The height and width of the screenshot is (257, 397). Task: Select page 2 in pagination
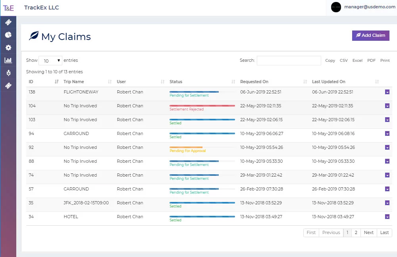[x=356, y=232]
